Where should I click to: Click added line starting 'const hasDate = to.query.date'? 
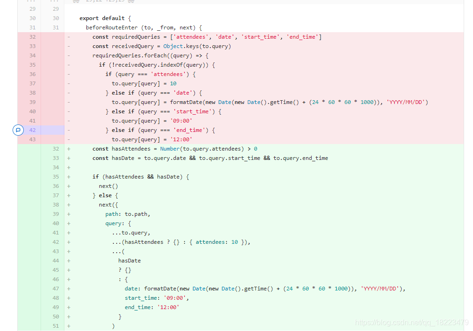tap(210, 158)
